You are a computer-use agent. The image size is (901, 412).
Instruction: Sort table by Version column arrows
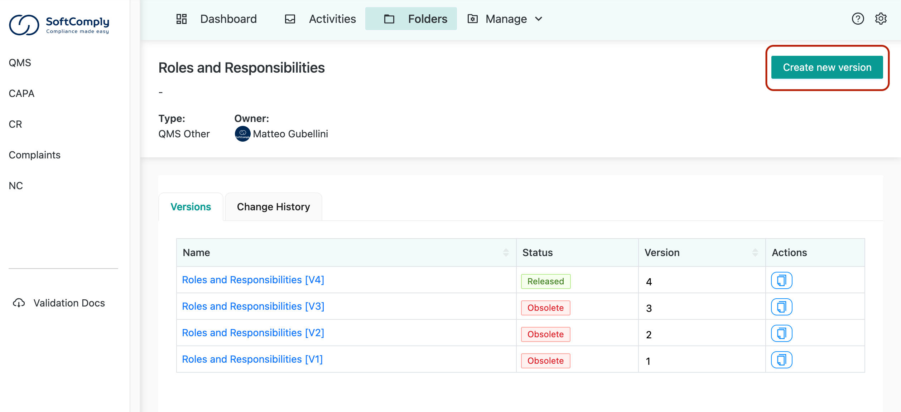[755, 252]
